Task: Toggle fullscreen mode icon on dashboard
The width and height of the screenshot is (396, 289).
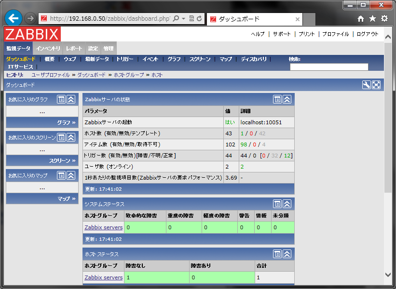Action: click(x=376, y=85)
